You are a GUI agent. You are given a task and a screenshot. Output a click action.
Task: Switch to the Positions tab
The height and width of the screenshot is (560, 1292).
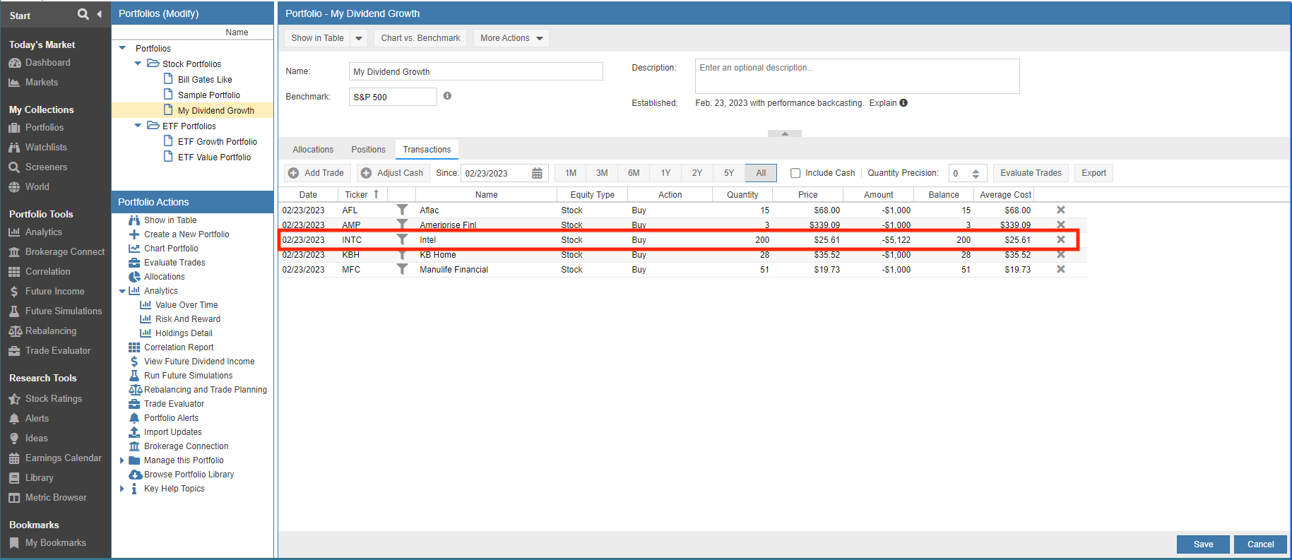(368, 150)
